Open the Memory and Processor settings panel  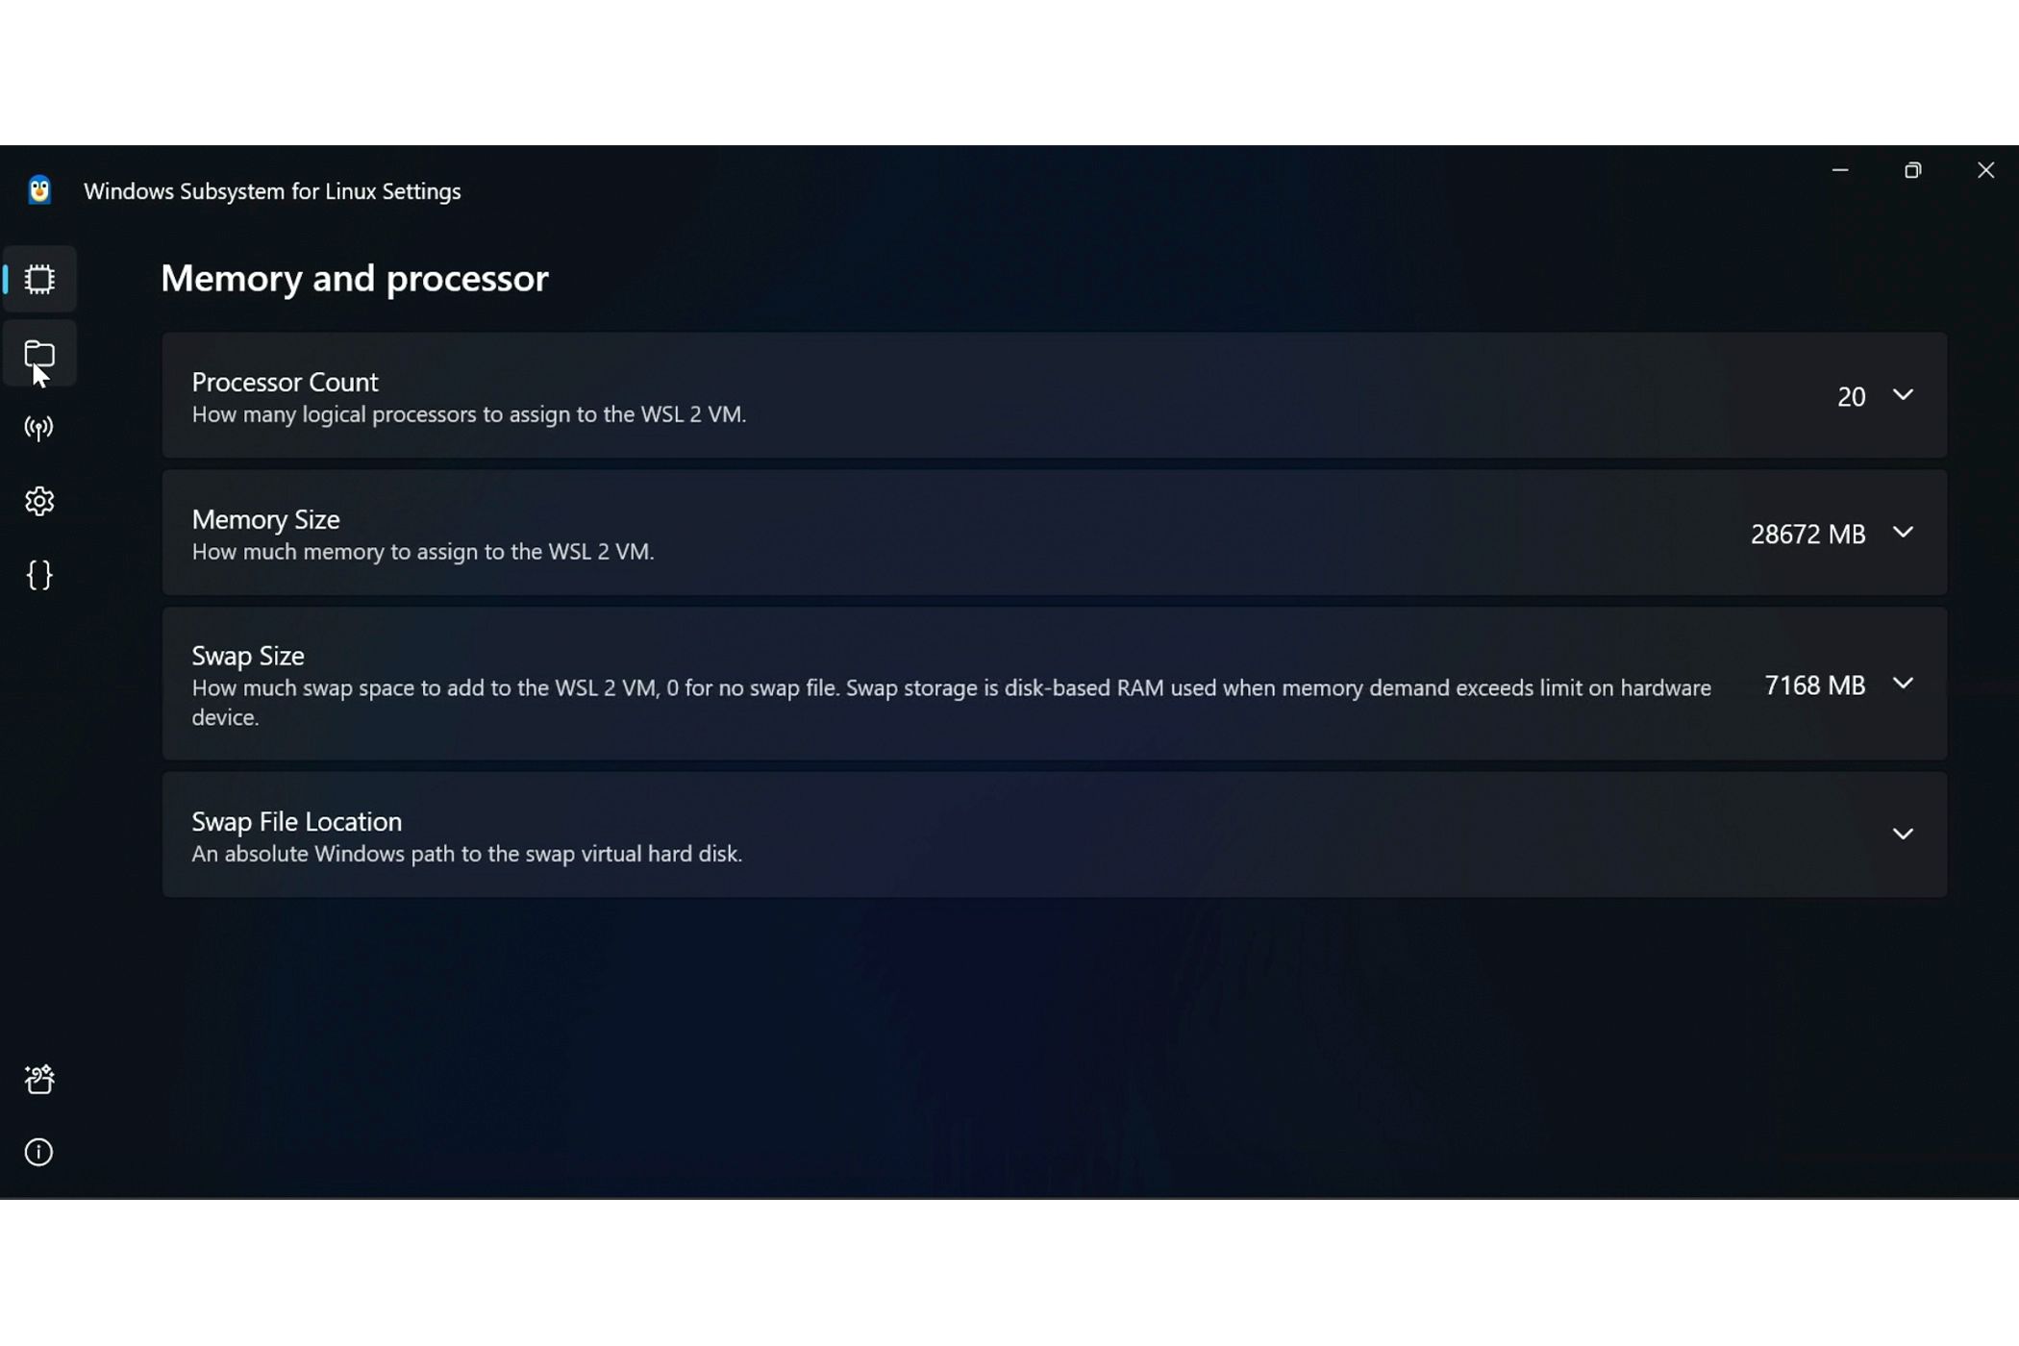point(39,280)
